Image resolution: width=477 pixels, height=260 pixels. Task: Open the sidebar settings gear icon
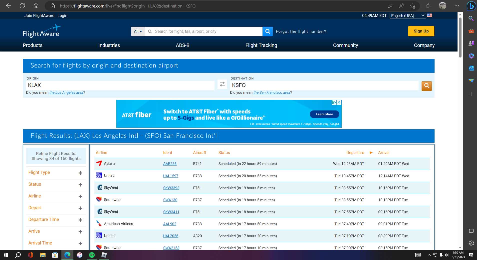coord(471,243)
